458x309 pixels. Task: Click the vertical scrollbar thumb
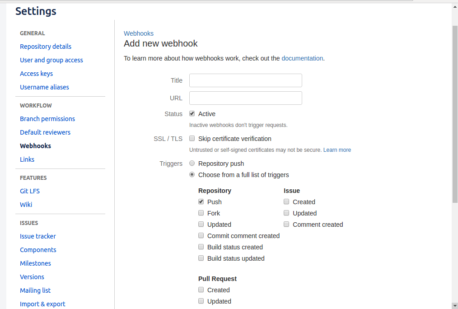coord(455,113)
